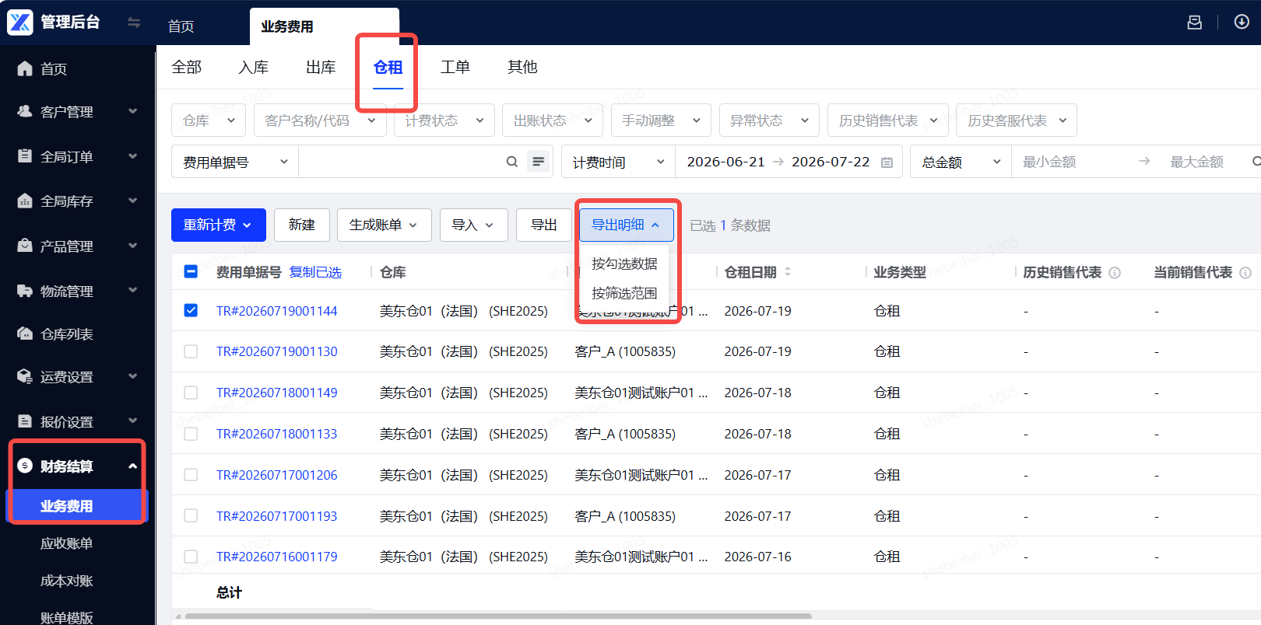Open the 费用单据号 search type dropdown
Image resolution: width=1261 pixels, height=625 pixels.
(x=235, y=162)
